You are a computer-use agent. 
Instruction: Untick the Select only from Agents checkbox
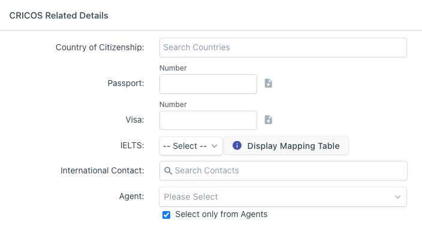166,215
